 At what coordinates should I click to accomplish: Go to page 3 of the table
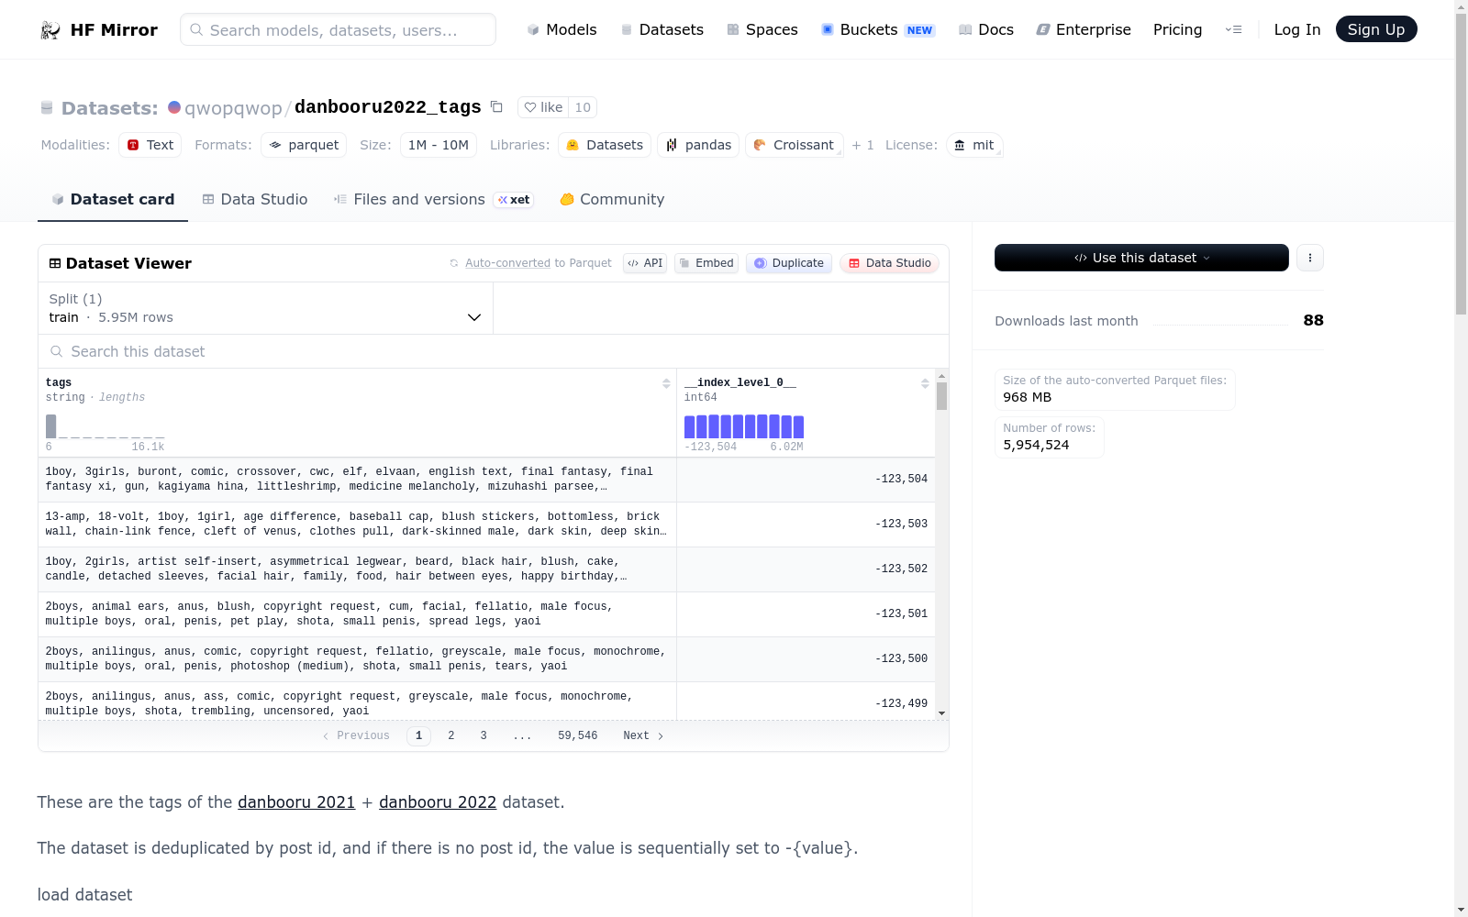(x=484, y=735)
